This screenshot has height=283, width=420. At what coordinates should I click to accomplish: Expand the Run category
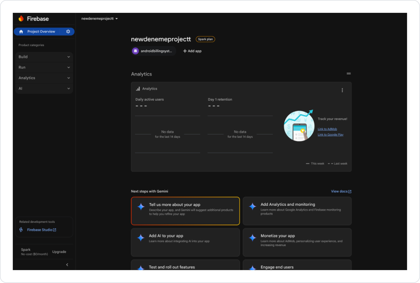44,67
